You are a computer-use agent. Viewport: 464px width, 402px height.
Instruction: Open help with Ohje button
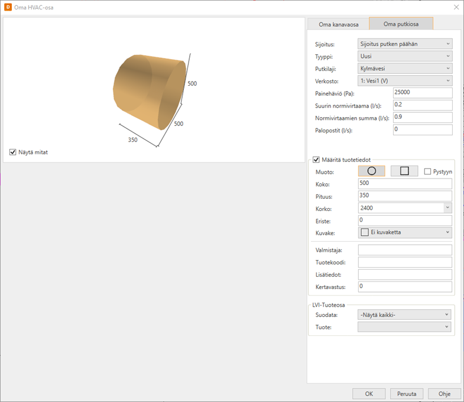[x=444, y=394]
